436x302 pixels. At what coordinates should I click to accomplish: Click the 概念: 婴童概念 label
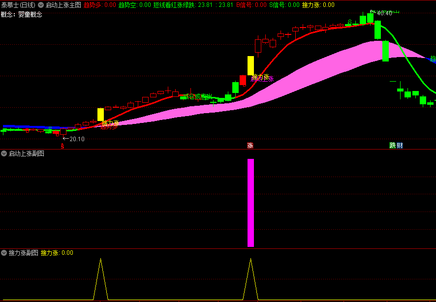click(22, 15)
